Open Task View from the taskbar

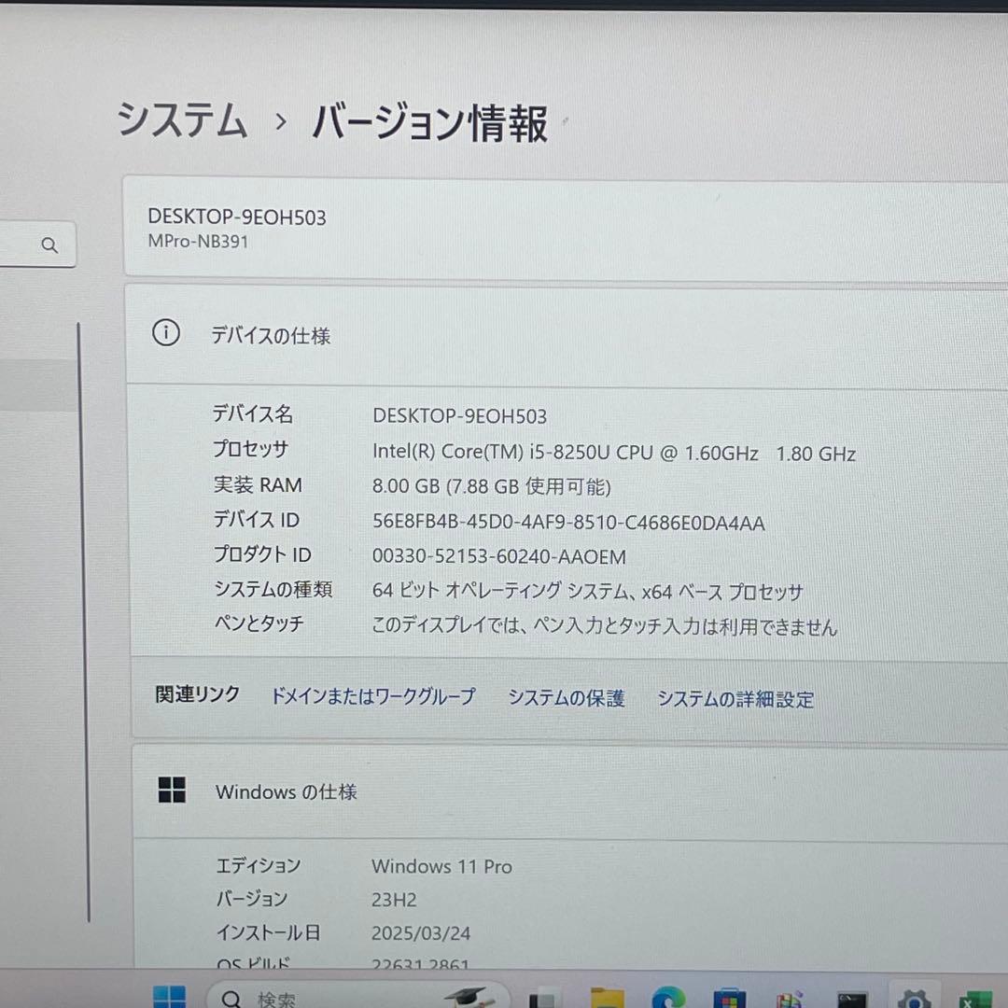[x=542, y=1001]
